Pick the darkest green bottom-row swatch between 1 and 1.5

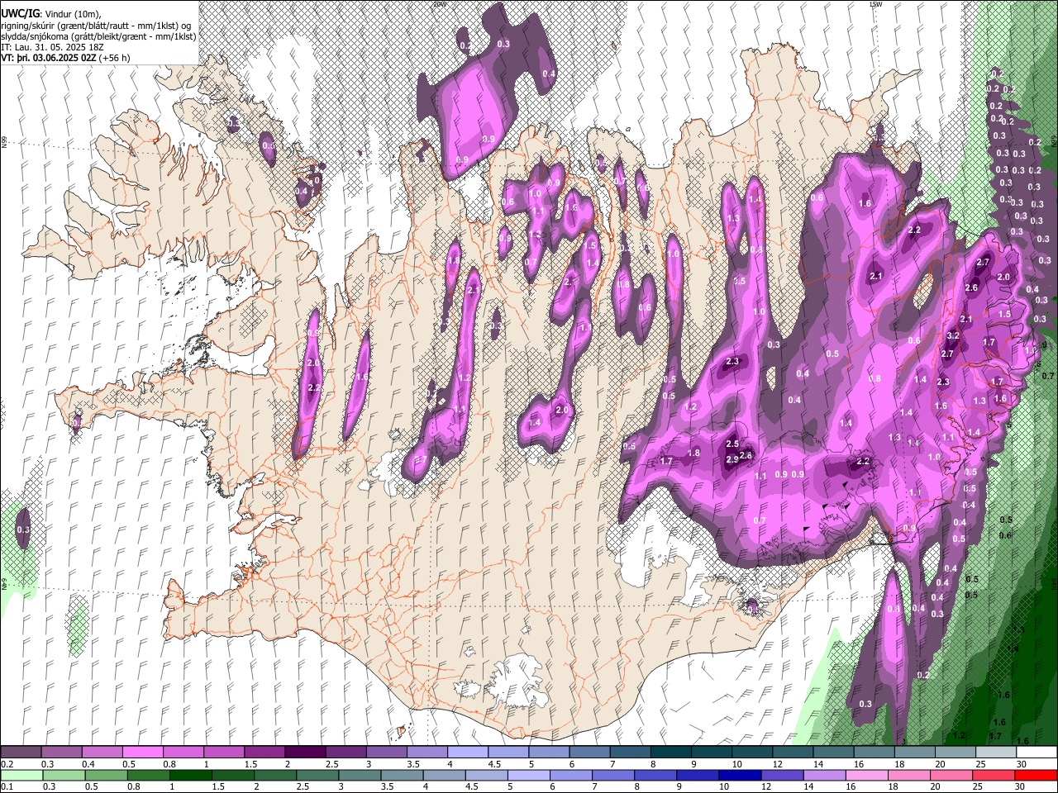tap(190, 775)
